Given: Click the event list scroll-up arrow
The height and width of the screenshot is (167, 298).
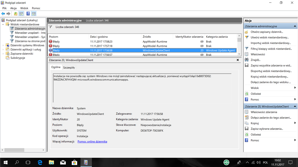Looking at the screenshot, I should 239,36.
